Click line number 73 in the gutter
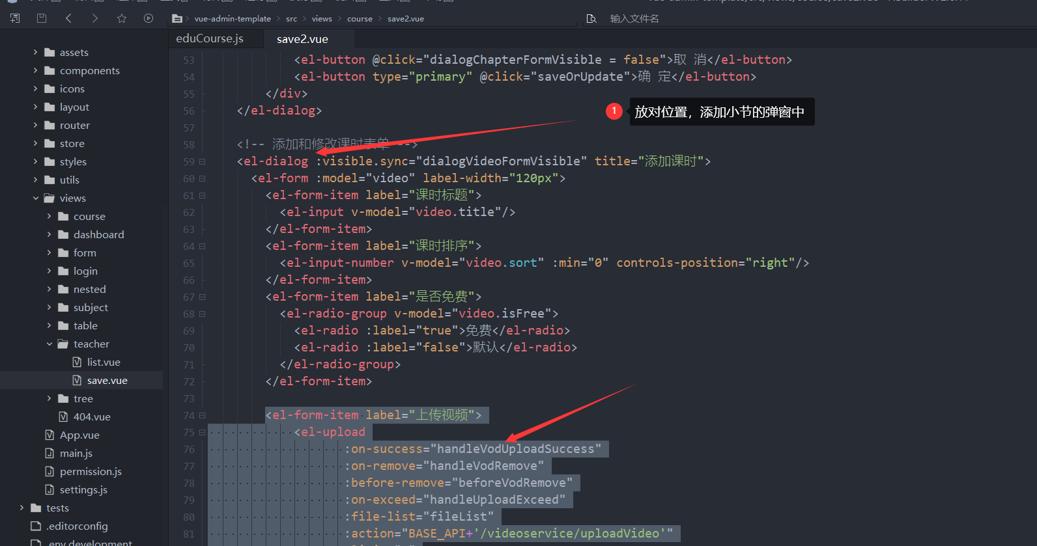The height and width of the screenshot is (546, 1037). 189,398
